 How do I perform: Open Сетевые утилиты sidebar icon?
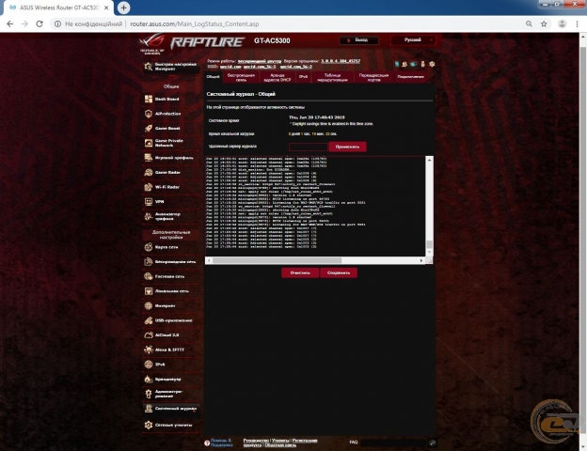click(149, 426)
